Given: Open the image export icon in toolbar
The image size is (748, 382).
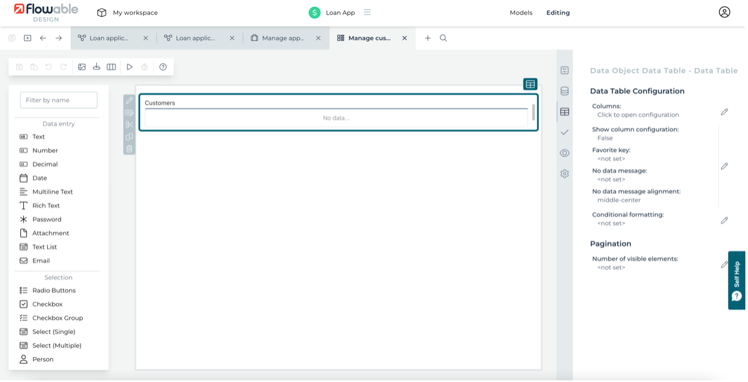Looking at the screenshot, I should [x=82, y=66].
